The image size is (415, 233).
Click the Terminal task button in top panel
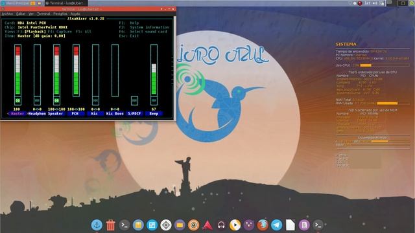[65, 3]
